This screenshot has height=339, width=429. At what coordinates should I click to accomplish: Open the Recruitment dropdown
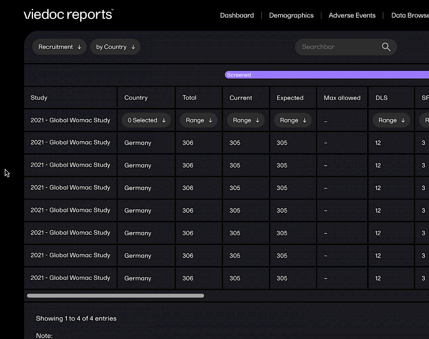click(x=59, y=47)
